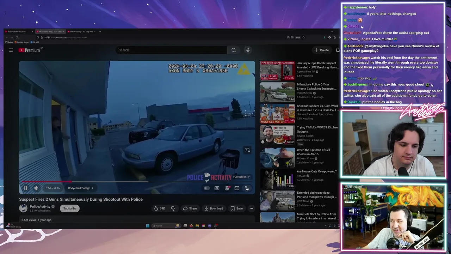
Task: Like the video with the 69K thumbs-up
Action: 159,208
